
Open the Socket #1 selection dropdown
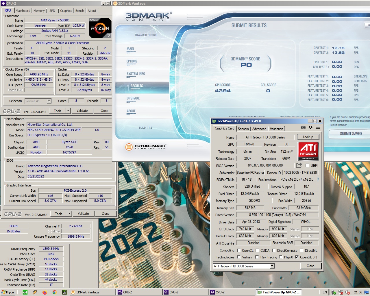pos(49,101)
